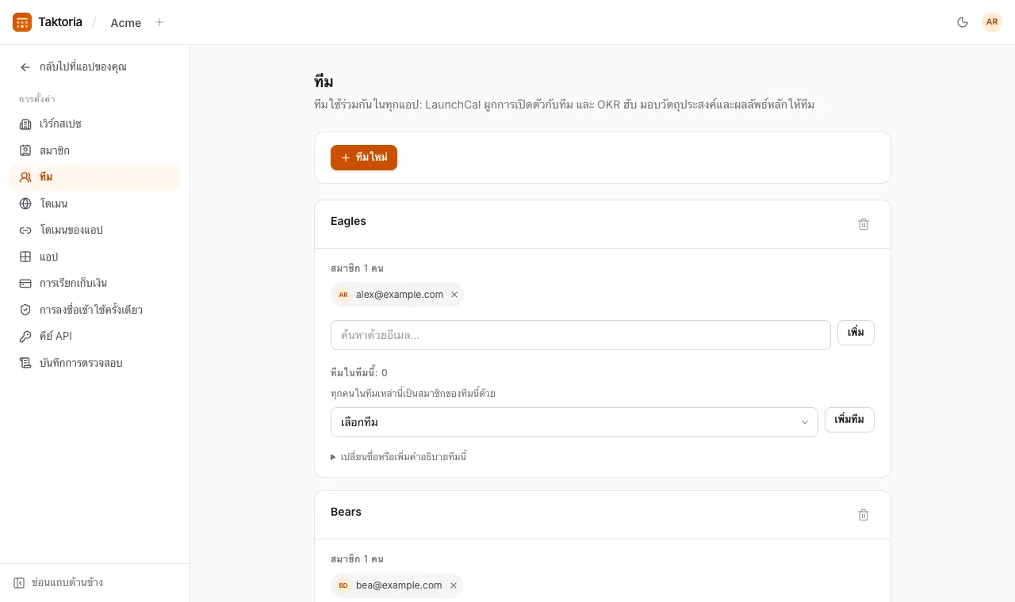Click the log icon beside บันทึกการตรวจสอบ
Image resolution: width=1015 pixels, height=602 pixels.
25,363
